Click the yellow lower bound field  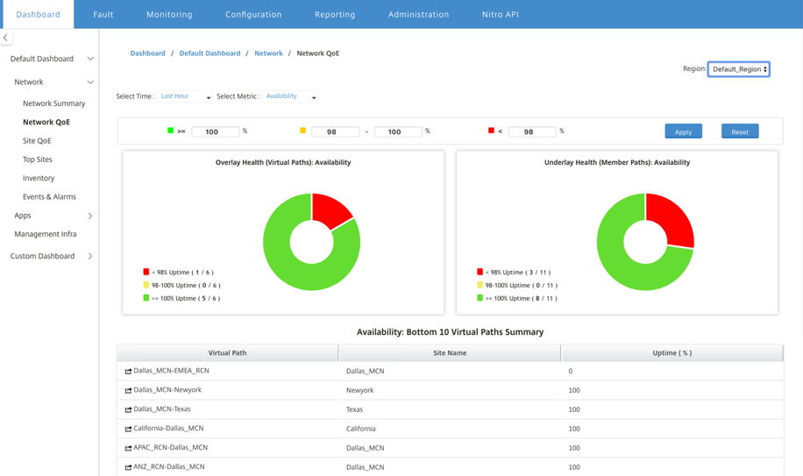335,131
